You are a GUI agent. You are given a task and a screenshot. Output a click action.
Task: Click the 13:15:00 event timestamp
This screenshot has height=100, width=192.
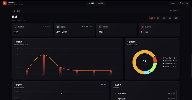171,99
